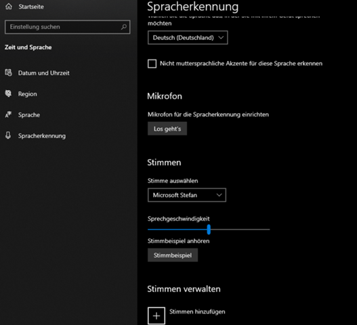This screenshot has width=357, height=325.
Task: Click the magnifier icon in search box
Action: point(124,27)
